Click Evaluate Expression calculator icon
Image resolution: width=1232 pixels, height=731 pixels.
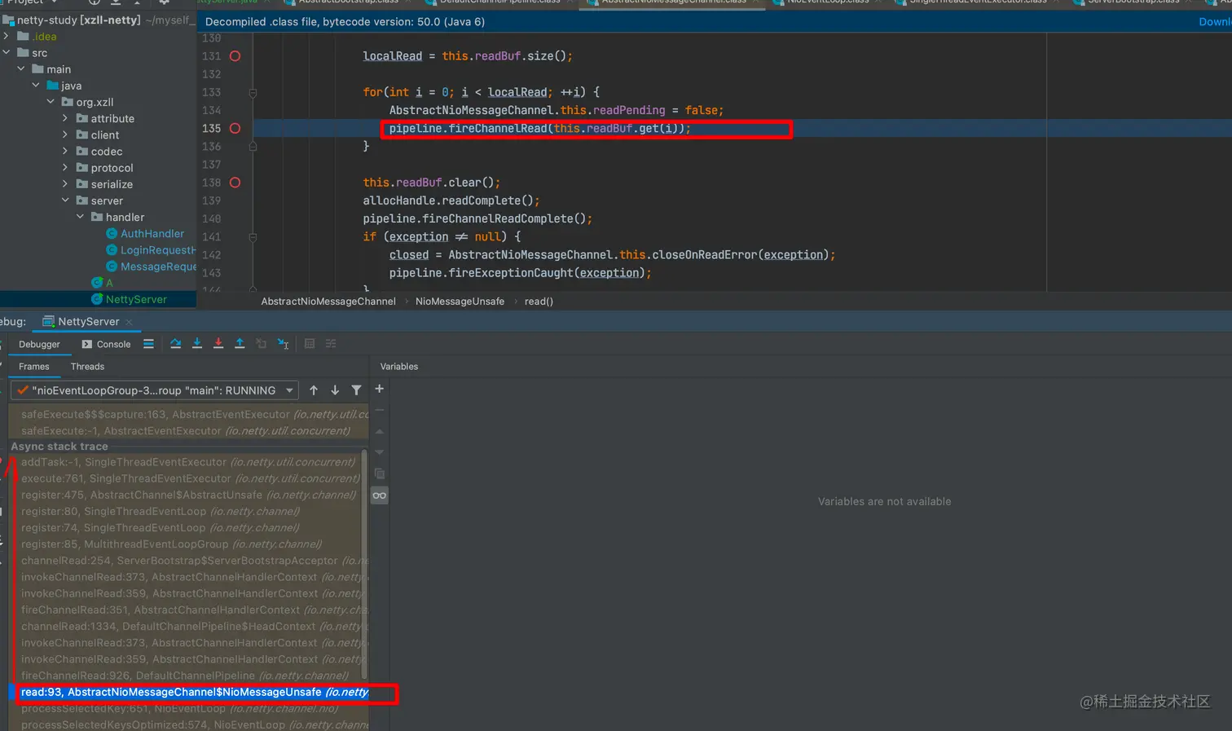310,344
